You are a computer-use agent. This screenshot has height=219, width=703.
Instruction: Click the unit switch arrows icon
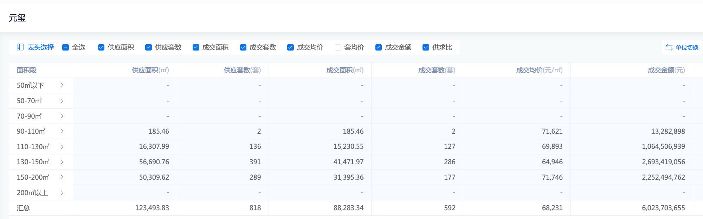[669, 47]
